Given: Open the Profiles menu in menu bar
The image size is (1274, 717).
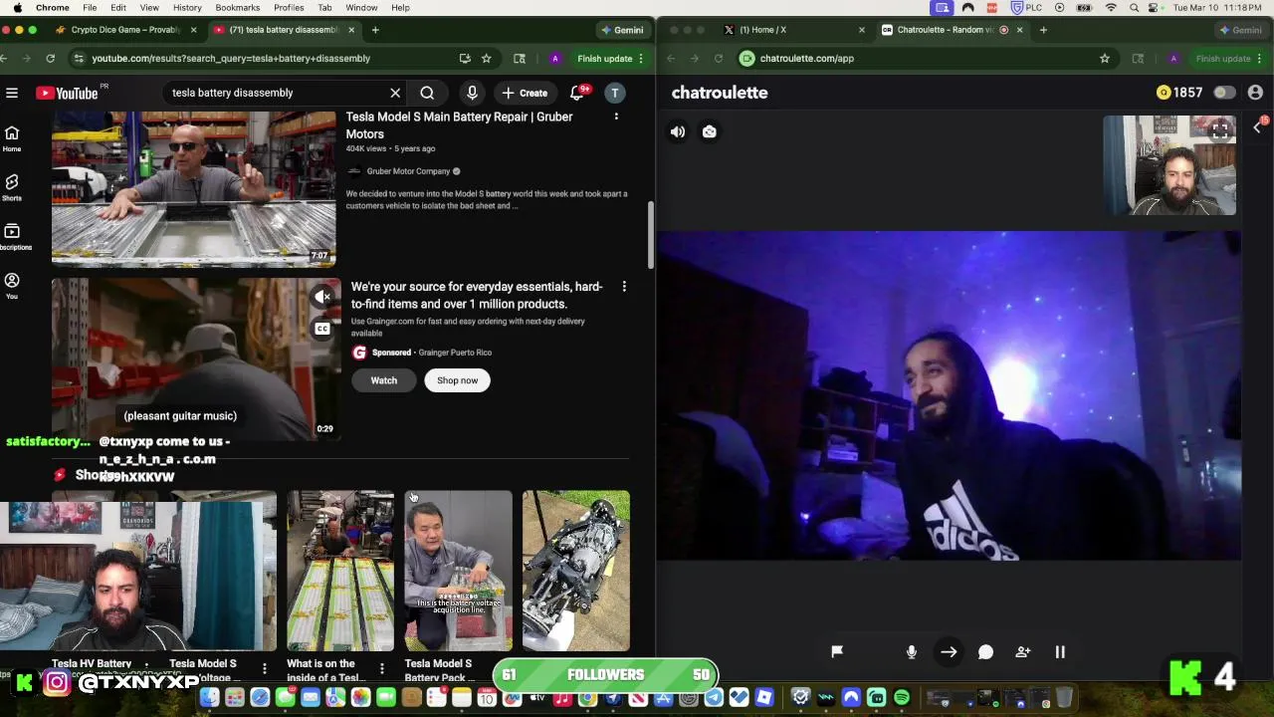Looking at the screenshot, I should coord(289,8).
